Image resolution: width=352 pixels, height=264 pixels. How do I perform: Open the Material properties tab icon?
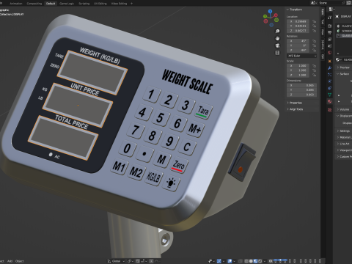click(x=330, y=101)
